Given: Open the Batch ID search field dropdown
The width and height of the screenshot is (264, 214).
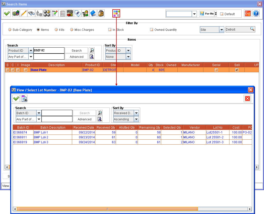Looking at the screenshot, I should click(38, 113).
